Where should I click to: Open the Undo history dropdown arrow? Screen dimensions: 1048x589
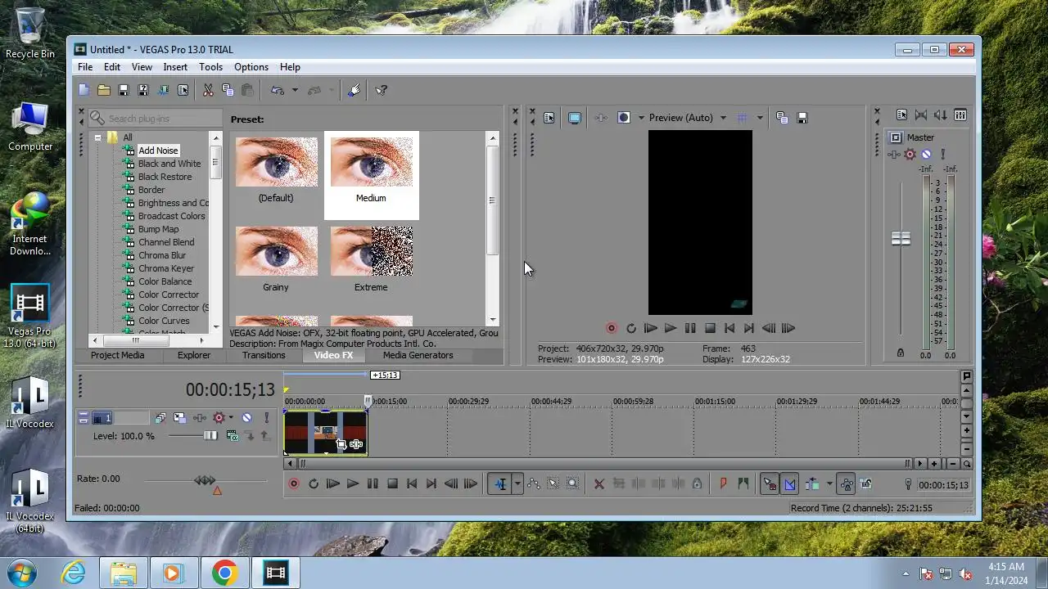295,90
